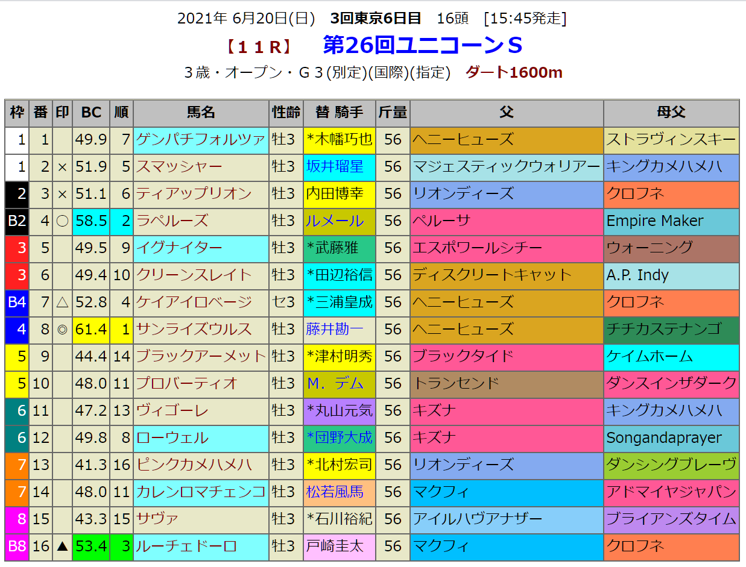
Task: Select horse ラペルーズ in row 4
Action: (172, 221)
